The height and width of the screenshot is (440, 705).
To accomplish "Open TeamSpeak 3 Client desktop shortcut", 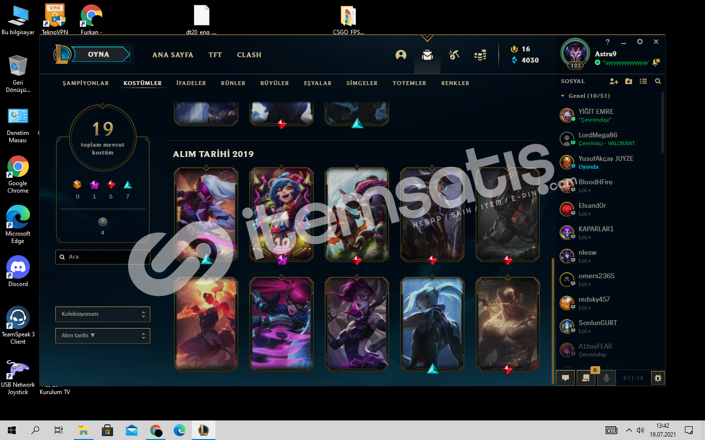I will click(x=18, y=325).
